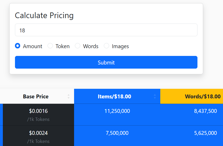
Task: Select the Amount radio button
Action: tap(18, 46)
